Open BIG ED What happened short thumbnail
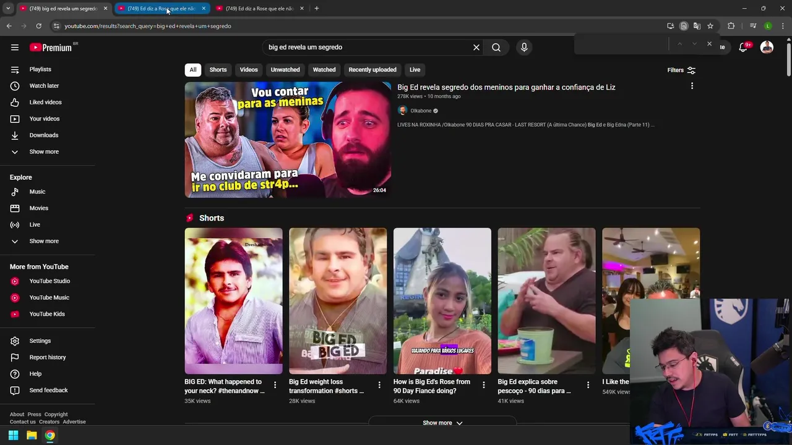 (x=233, y=301)
